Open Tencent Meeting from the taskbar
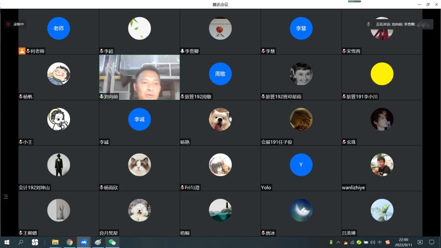This screenshot has height=248, width=441. pyautogui.click(x=84, y=242)
